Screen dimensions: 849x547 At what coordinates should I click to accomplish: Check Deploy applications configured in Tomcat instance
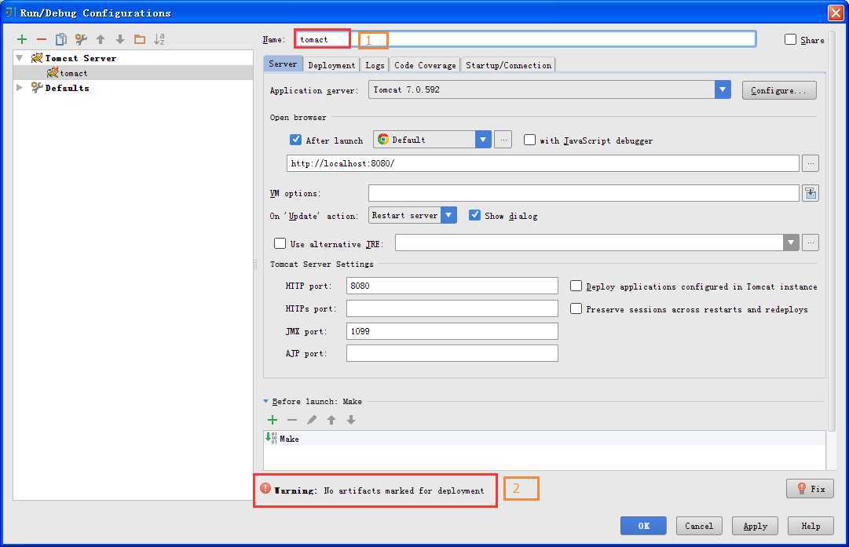576,286
